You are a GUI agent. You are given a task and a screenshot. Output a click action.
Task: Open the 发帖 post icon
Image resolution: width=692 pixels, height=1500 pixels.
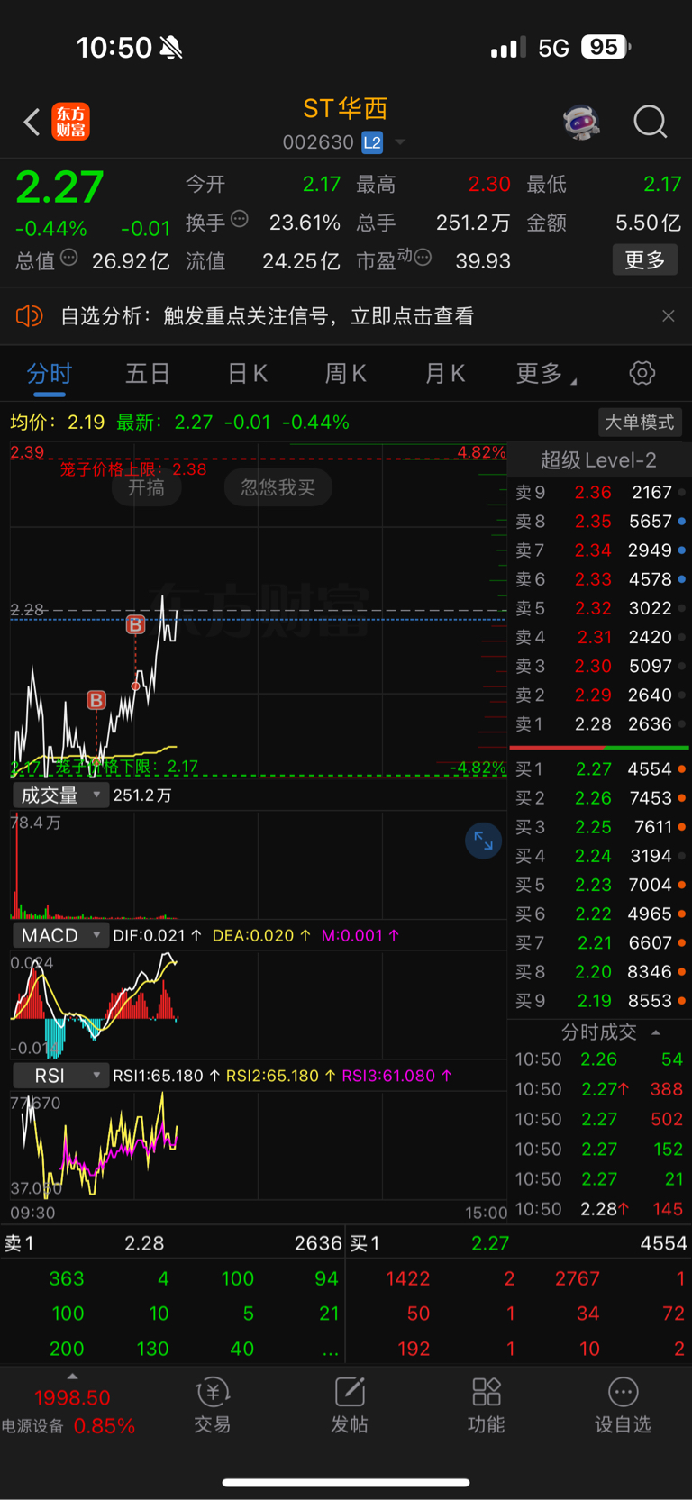(x=350, y=1405)
